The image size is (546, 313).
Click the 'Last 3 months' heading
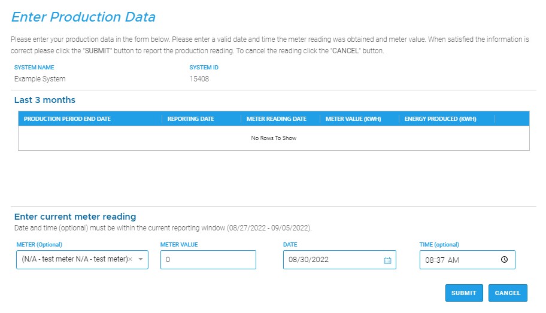coord(44,100)
